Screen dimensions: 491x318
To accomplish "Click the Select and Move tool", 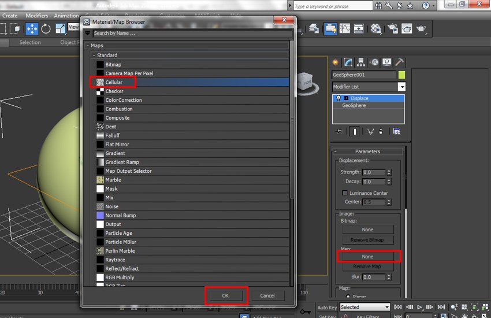I will pyautogui.click(x=32, y=28).
